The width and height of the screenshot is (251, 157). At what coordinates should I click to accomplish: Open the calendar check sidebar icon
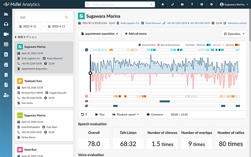coord(6,65)
